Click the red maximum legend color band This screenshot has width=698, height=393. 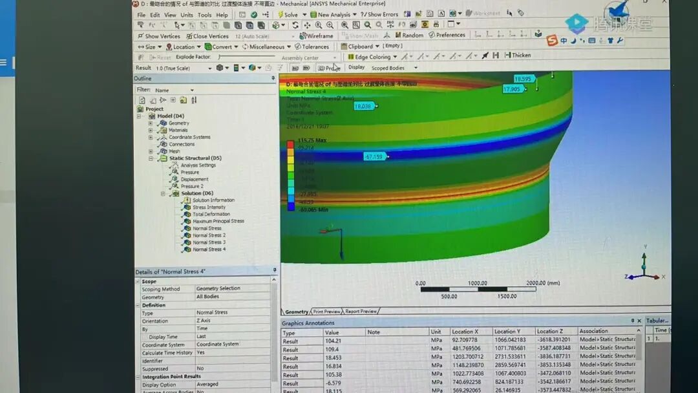pyautogui.click(x=291, y=145)
